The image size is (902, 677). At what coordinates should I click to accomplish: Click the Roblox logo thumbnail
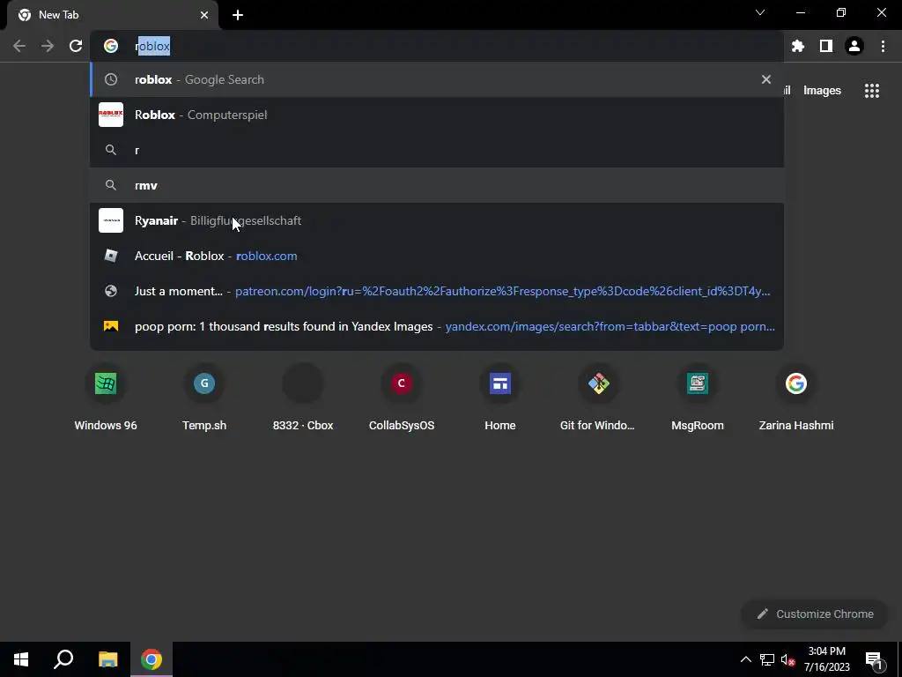click(x=111, y=115)
